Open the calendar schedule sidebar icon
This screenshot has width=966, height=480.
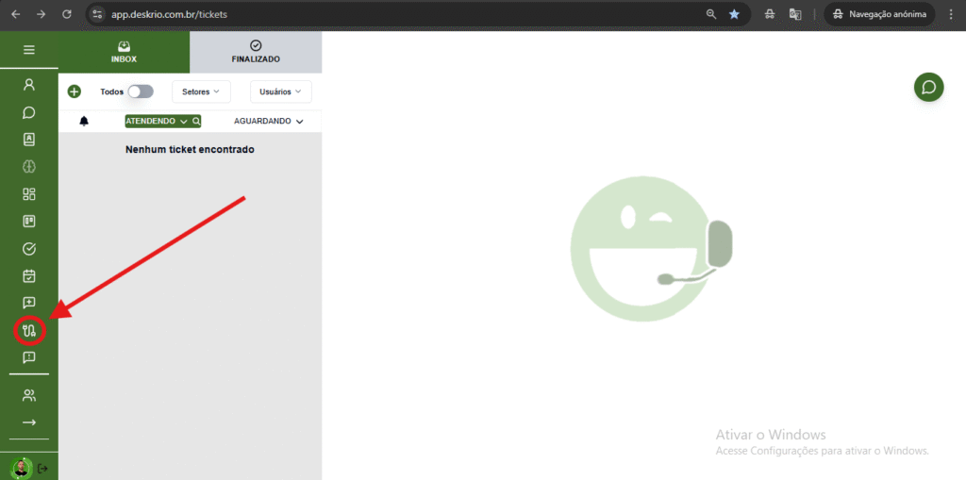(x=28, y=276)
